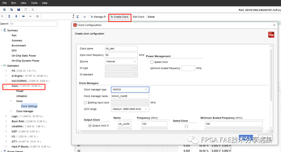Click the PDM logo in the dialog
The image size is (281, 152).
(271, 35)
